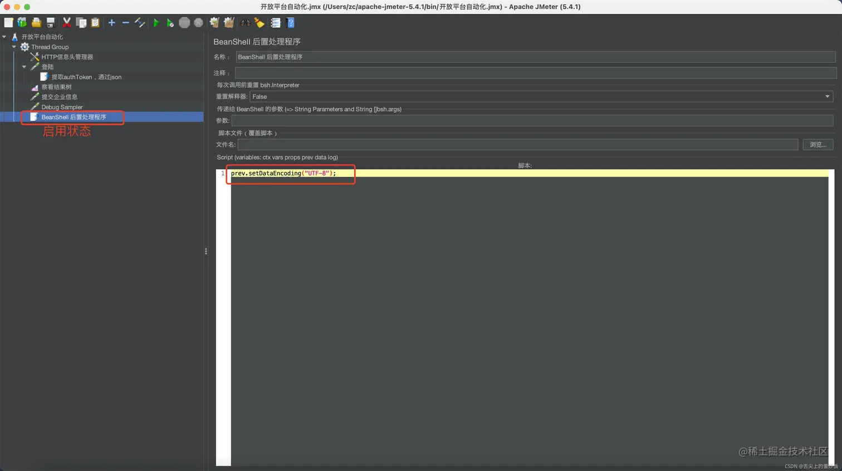This screenshot has height=471, width=842.
Task: Clear all results with the double-broom icon
Action: coord(229,23)
